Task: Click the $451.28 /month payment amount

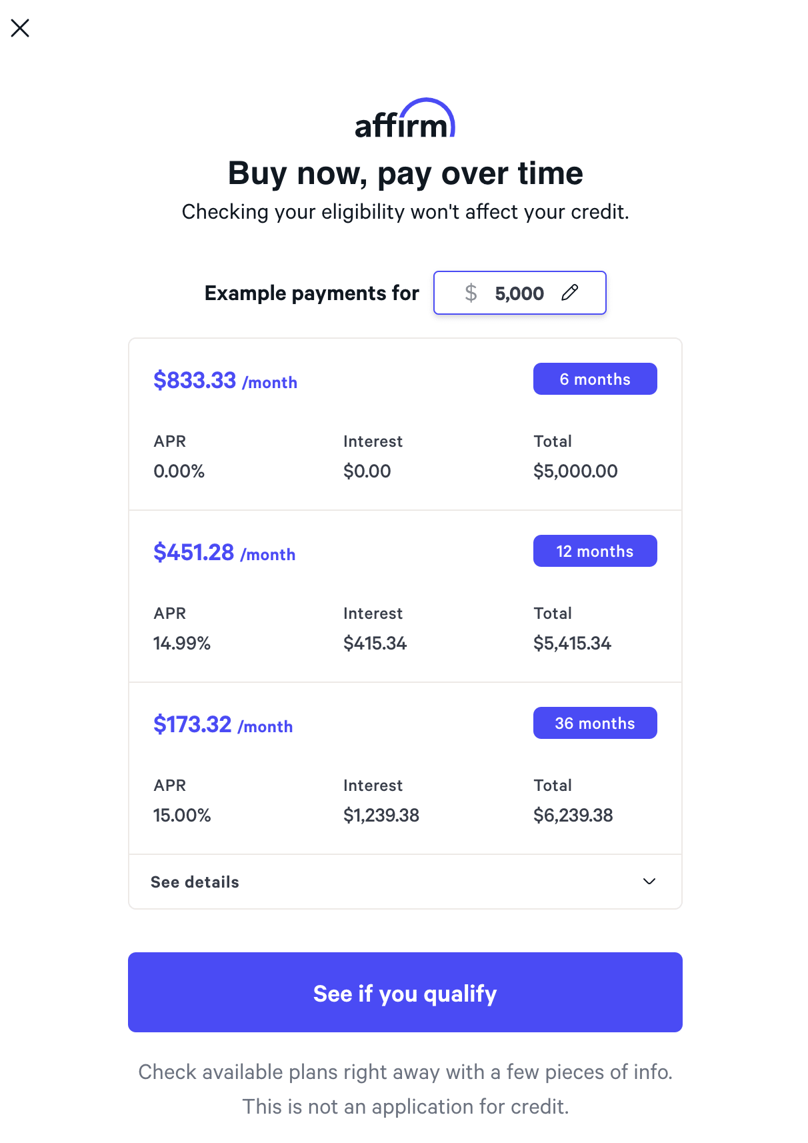Action: pyautogui.click(x=224, y=553)
